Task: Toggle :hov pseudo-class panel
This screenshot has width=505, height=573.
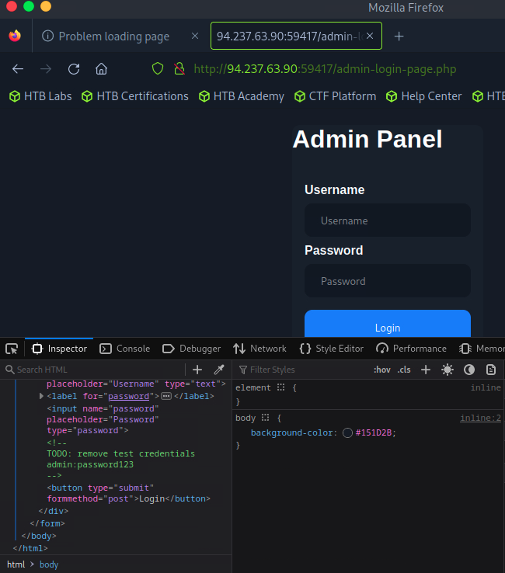Action: pyautogui.click(x=381, y=370)
